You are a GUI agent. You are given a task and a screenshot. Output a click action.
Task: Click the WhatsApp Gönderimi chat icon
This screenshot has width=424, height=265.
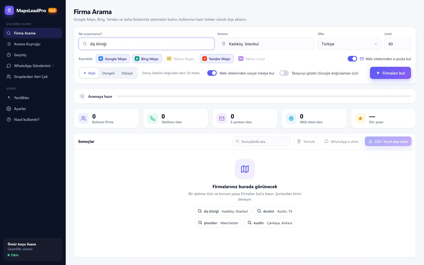coord(9,66)
